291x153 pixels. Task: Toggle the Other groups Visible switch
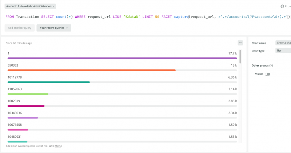pyautogui.click(x=267, y=74)
